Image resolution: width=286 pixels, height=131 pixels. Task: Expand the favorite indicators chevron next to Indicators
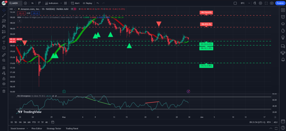click(x=61, y=3)
